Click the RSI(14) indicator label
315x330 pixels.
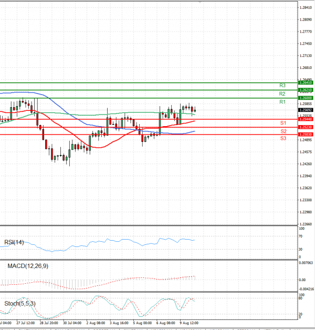click(14, 242)
